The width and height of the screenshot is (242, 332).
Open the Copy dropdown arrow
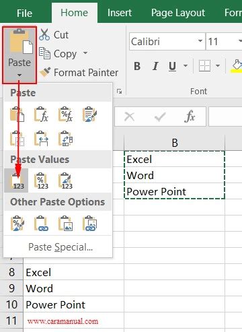click(85, 53)
